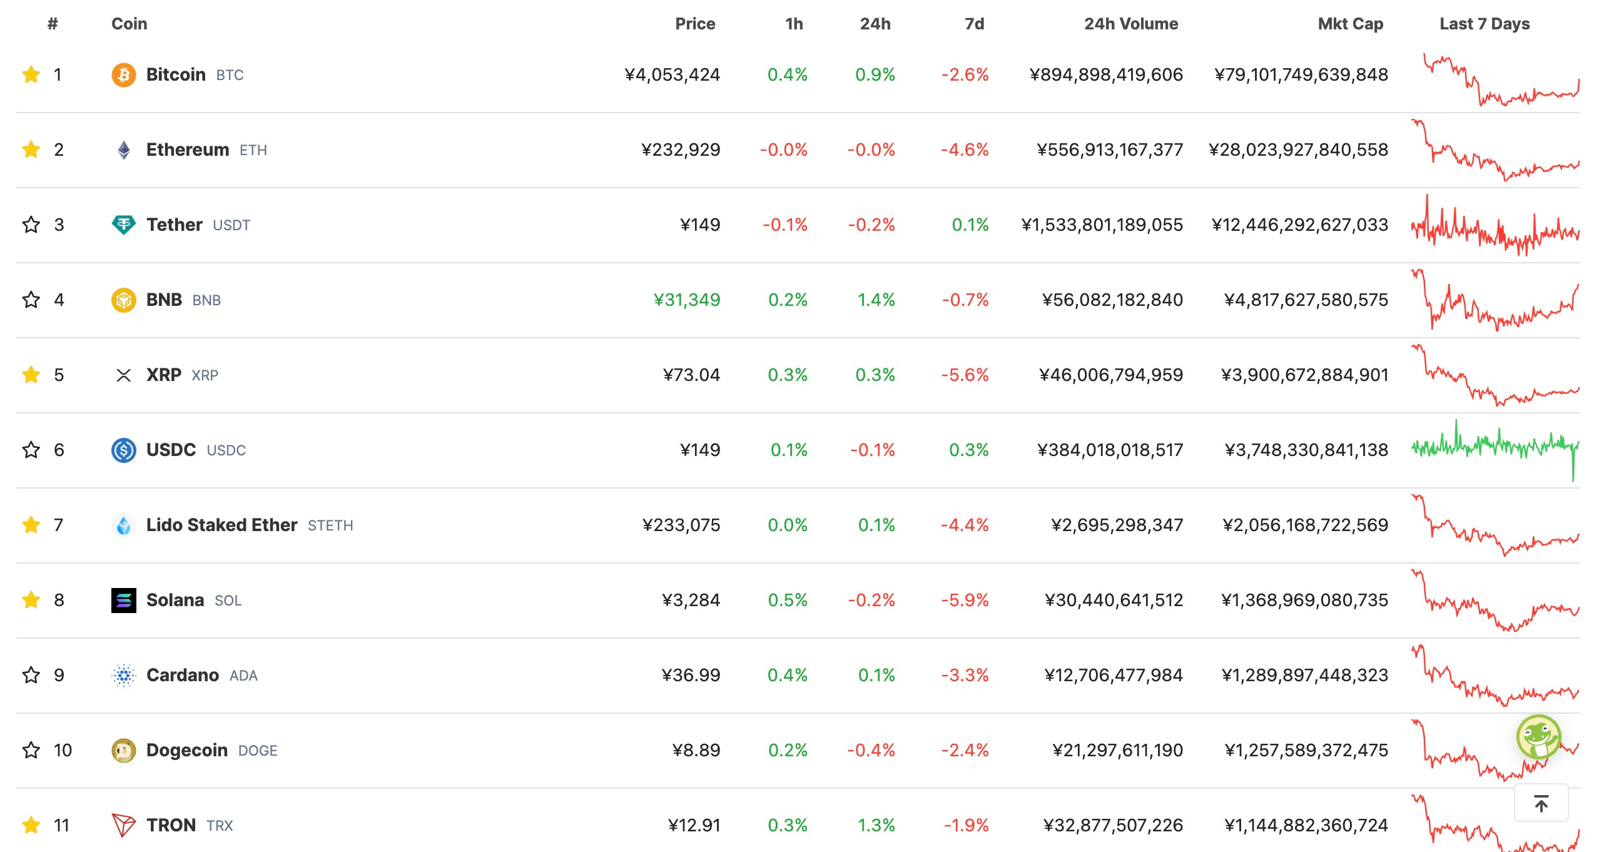Unfavorite Ethereum using its star

31,150
